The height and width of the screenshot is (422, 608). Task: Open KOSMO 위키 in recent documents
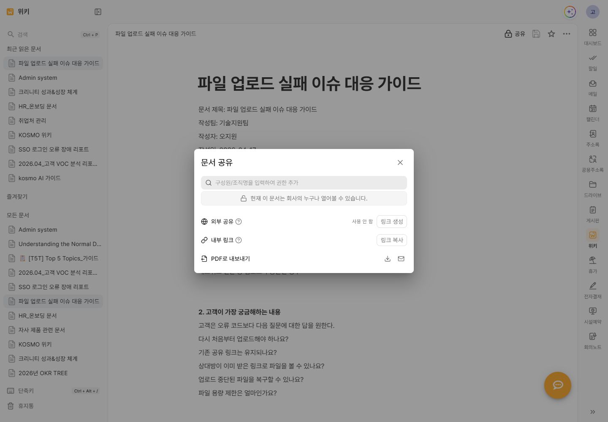[53, 135]
